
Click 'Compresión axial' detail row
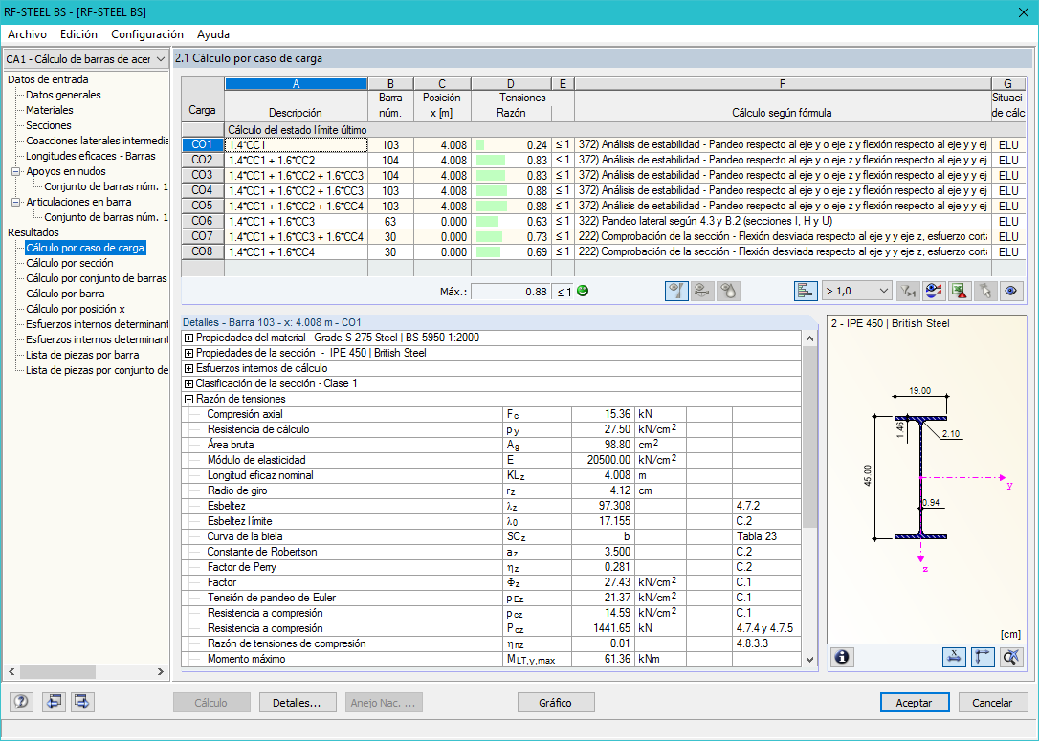[x=492, y=414]
